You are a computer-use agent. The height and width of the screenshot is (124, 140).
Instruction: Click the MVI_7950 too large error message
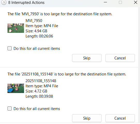(x=60, y=14)
